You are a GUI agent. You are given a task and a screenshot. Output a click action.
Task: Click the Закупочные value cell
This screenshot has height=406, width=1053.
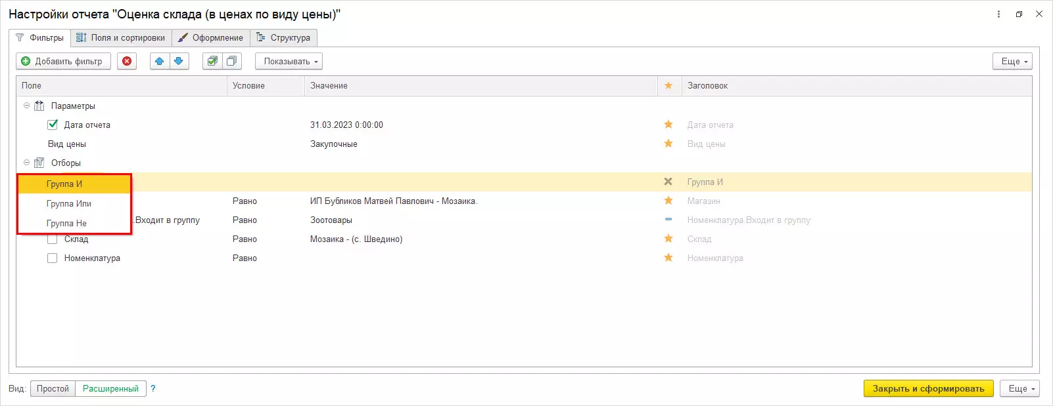[334, 144]
